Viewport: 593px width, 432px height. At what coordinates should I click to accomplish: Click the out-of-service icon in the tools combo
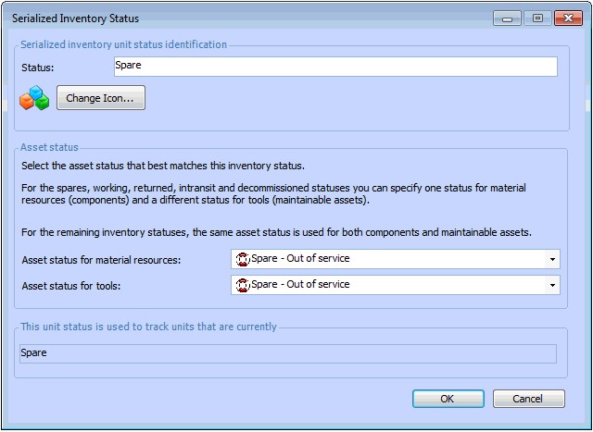(243, 285)
